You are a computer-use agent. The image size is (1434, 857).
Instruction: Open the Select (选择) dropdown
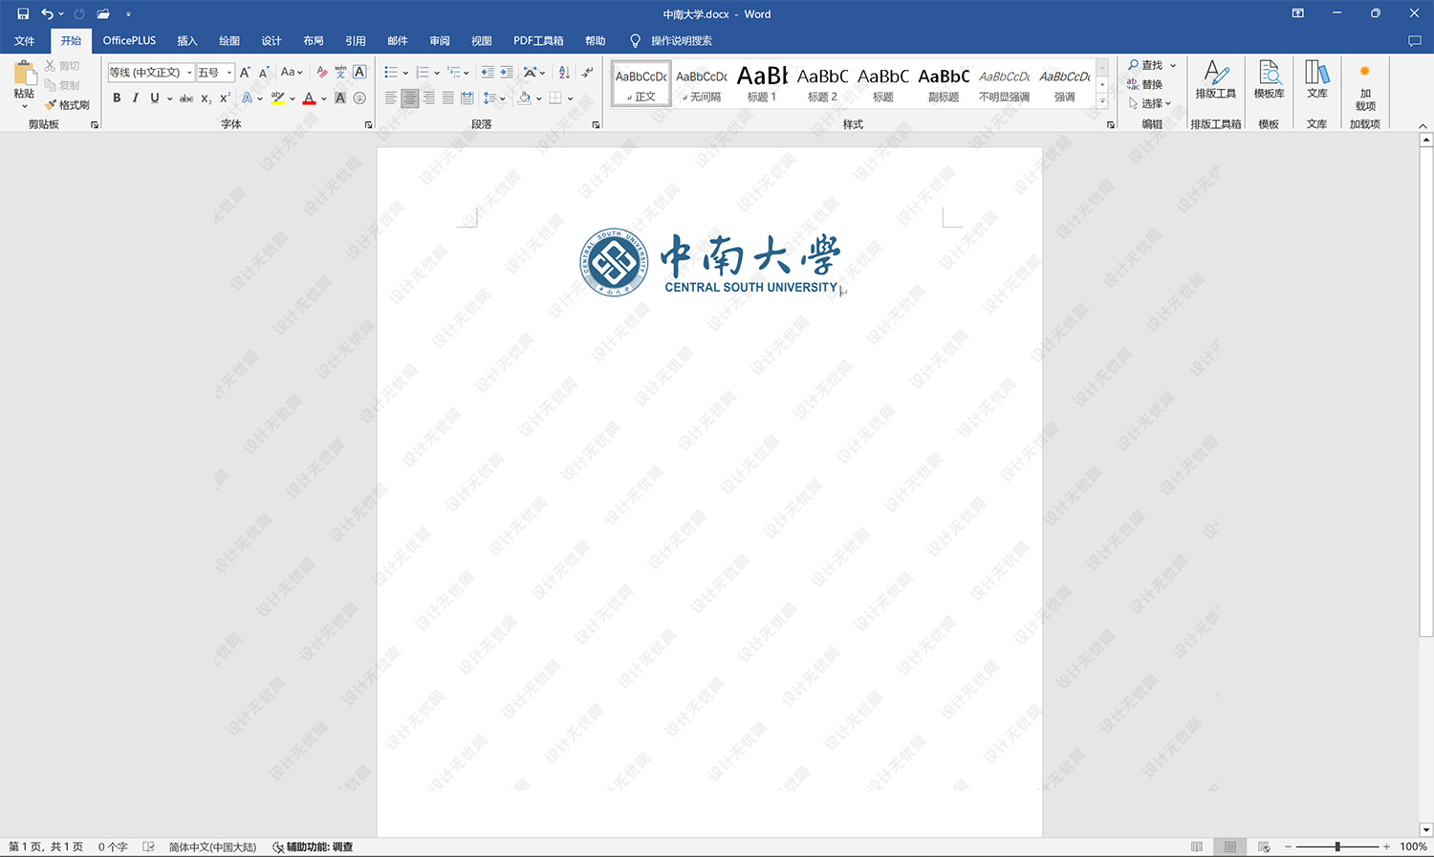pyautogui.click(x=1149, y=103)
